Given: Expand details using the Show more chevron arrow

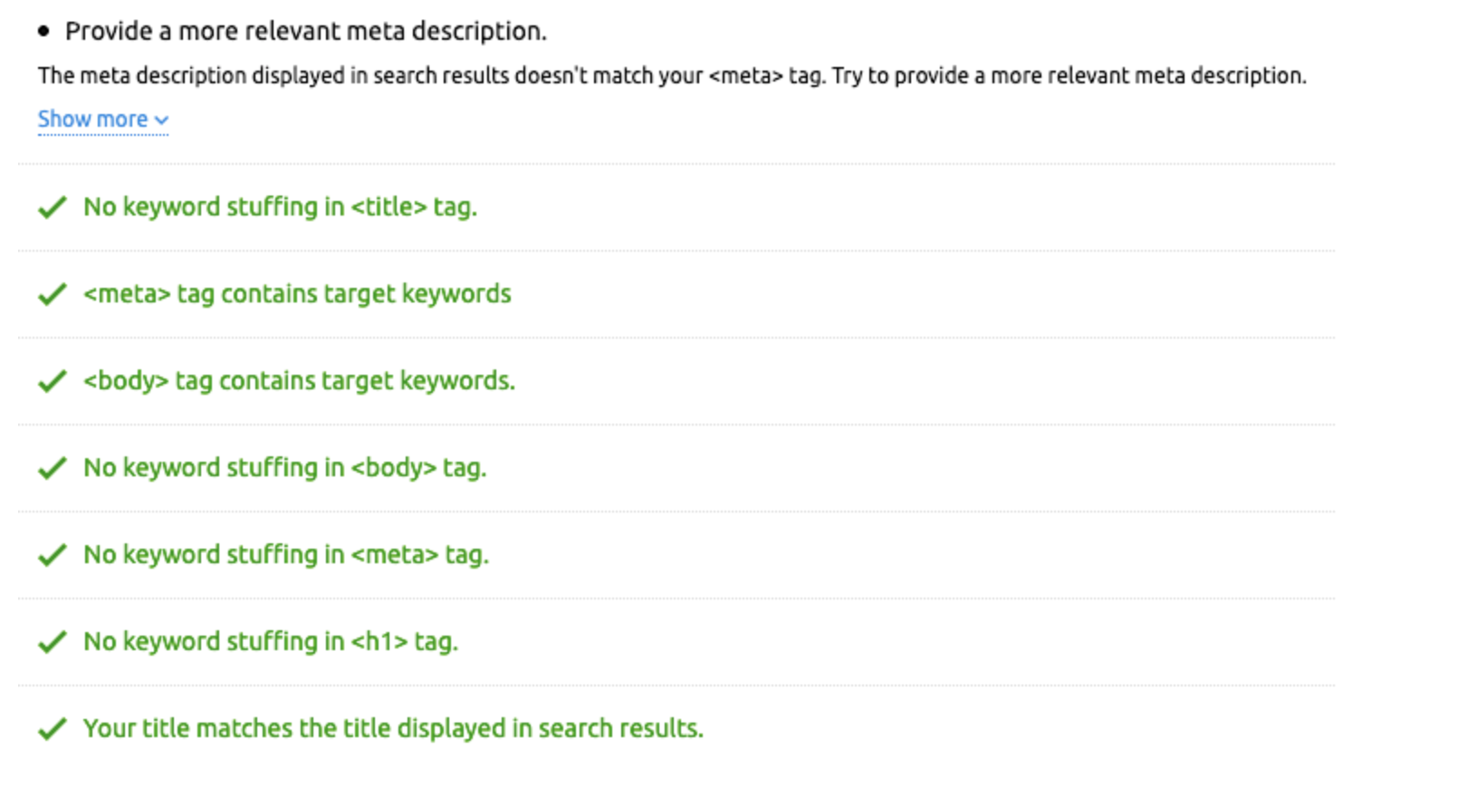Looking at the screenshot, I should [162, 120].
